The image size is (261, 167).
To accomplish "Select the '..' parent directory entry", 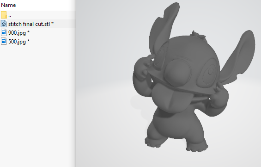I will [x=10, y=16].
